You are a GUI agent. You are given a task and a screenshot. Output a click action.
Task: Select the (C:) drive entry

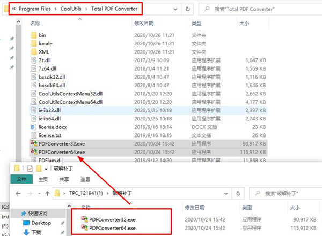(x=5, y=207)
